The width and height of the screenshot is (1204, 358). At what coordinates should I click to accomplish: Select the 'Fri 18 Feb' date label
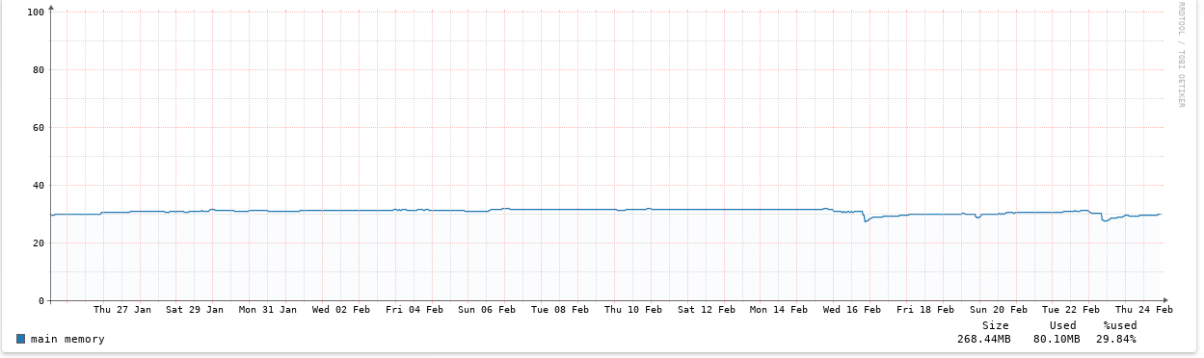[925, 310]
